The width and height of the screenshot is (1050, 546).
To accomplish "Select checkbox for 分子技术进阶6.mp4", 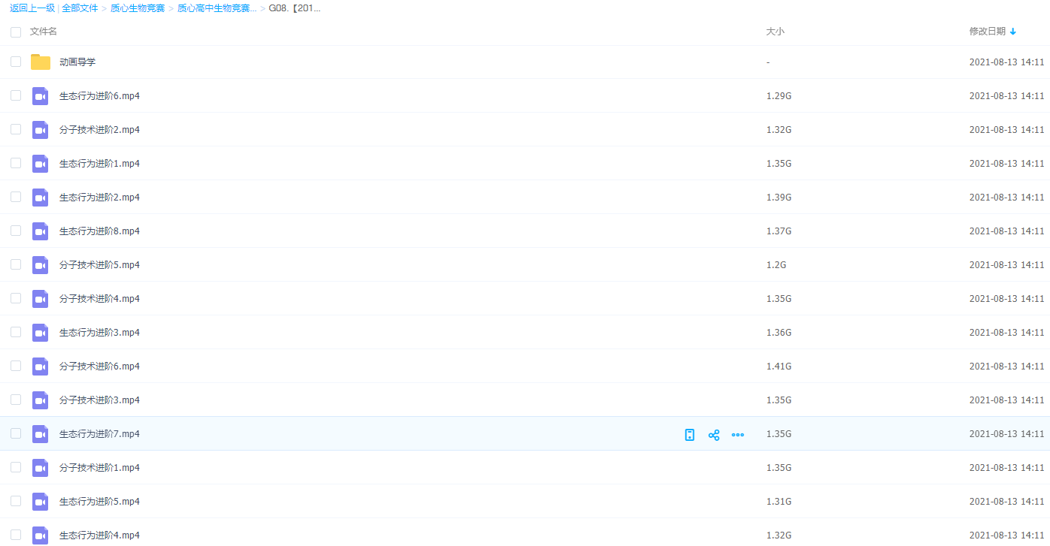I will 16,367.
